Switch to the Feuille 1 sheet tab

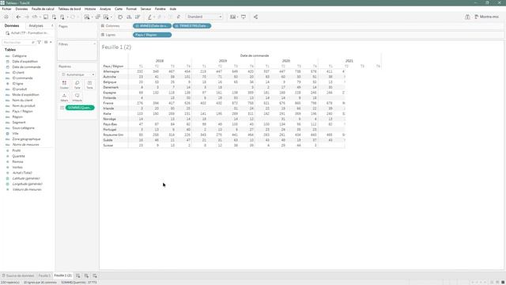[44, 275]
